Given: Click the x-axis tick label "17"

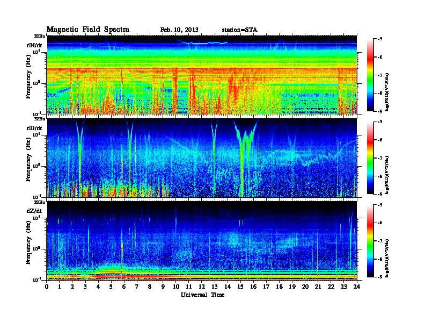Looking at the screenshot, I should [x=266, y=287].
